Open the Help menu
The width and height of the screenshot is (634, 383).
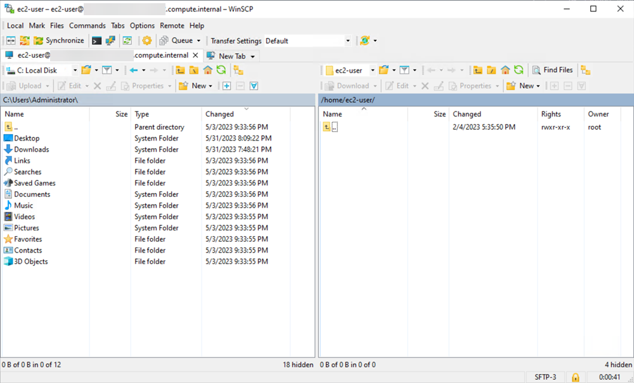[197, 25]
